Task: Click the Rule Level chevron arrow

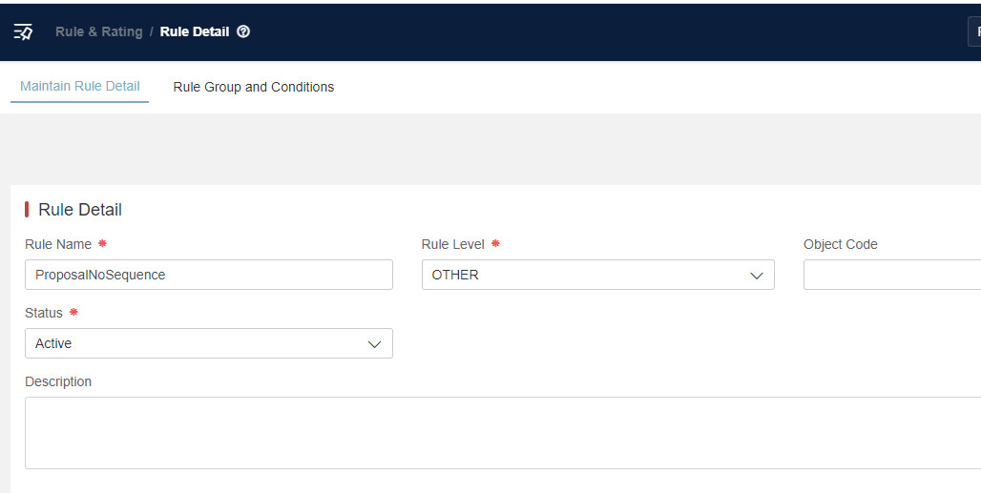Action: coord(757,276)
